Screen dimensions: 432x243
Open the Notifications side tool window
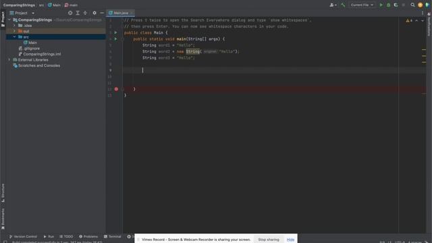pos(429,24)
